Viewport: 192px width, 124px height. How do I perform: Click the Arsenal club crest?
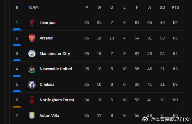[32, 38]
